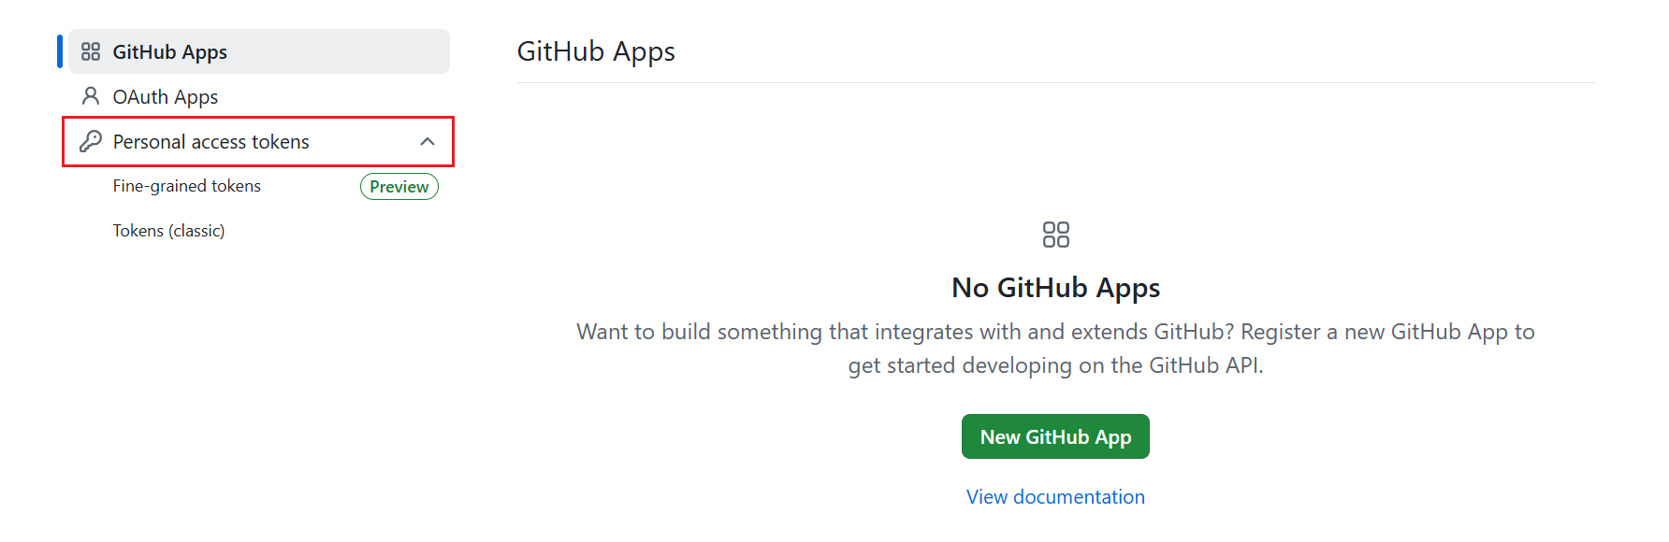
Task: Click the green Preview badge
Action: [399, 187]
